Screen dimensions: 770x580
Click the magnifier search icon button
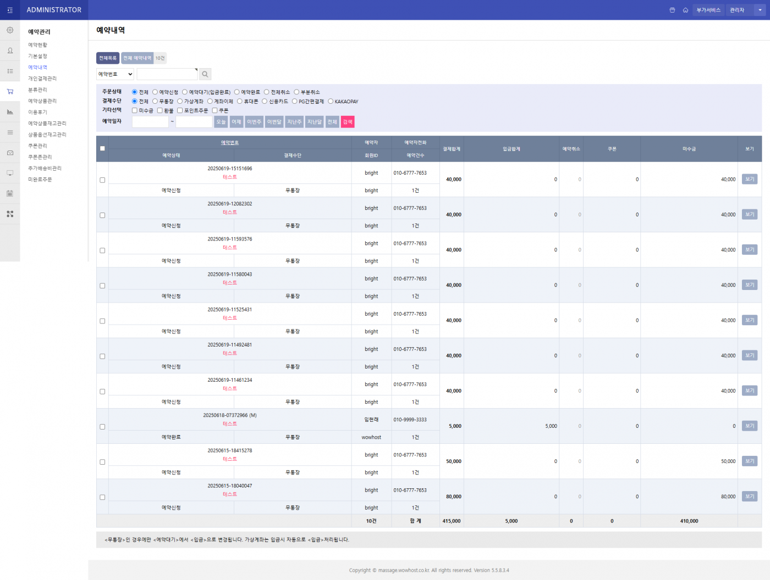point(205,74)
